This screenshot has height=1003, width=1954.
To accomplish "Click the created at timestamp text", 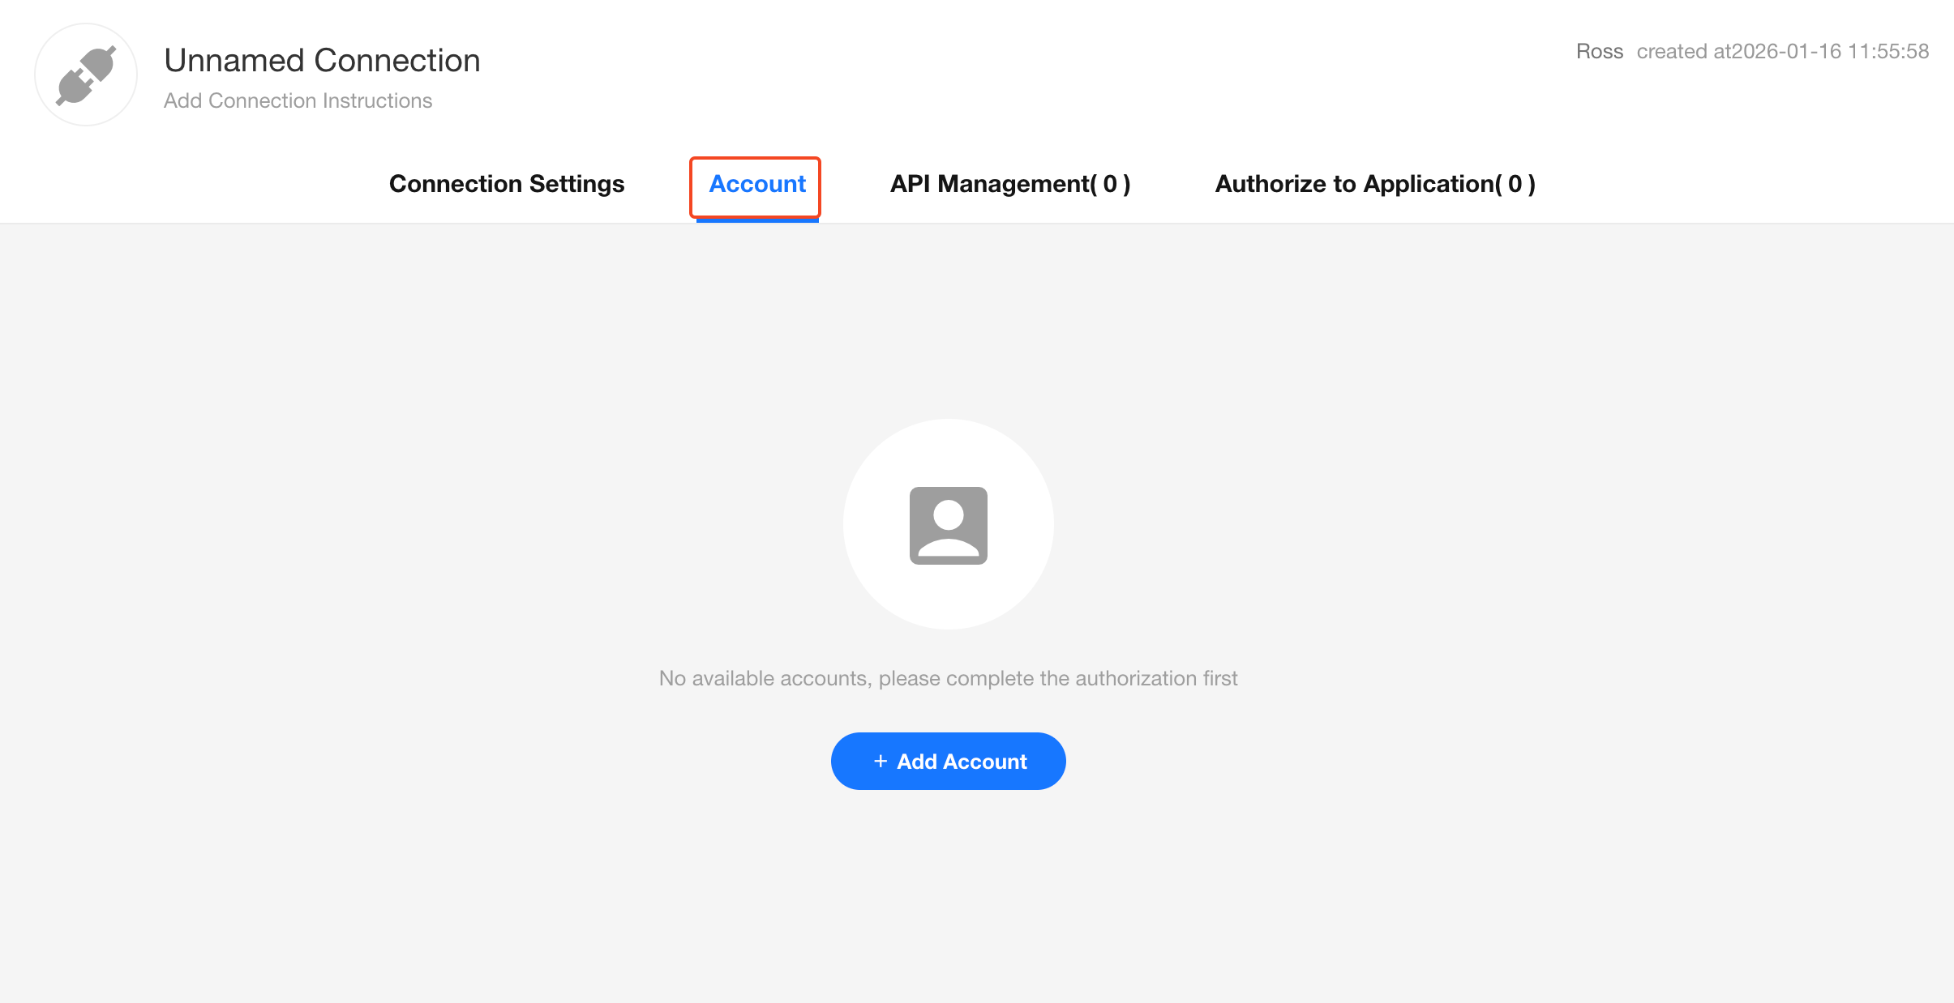I will (1782, 51).
